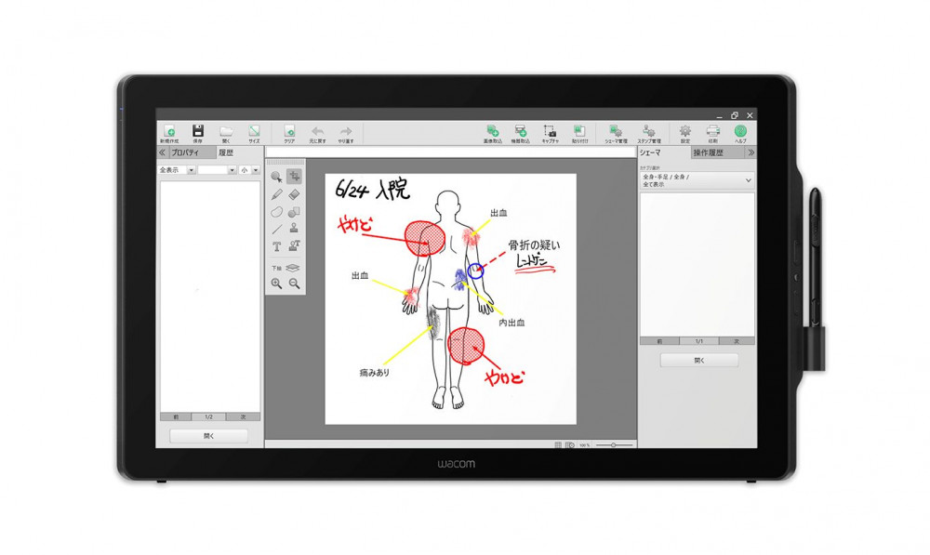930x555 pixels.
Task: Paste with the 貼り付け icon
Action: click(x=579, y=134)
